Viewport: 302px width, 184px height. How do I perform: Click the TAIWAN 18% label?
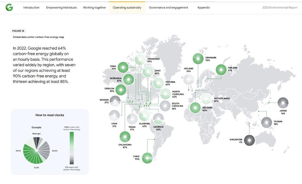(278, 123)
